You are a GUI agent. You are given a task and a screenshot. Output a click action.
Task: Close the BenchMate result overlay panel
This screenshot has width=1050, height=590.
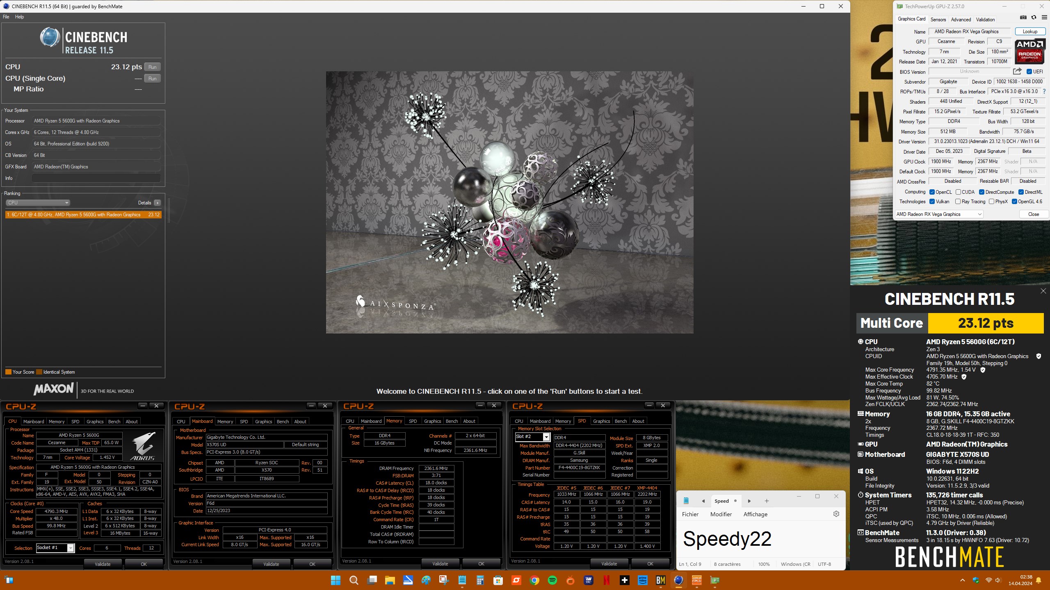[x=1043, y=291]
